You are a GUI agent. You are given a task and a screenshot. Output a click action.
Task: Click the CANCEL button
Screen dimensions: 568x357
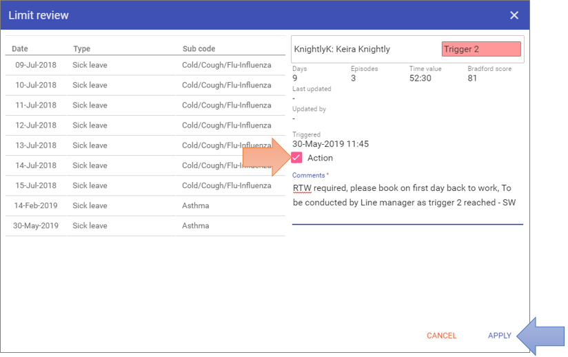pyautogui.click(x=441, y=336)
